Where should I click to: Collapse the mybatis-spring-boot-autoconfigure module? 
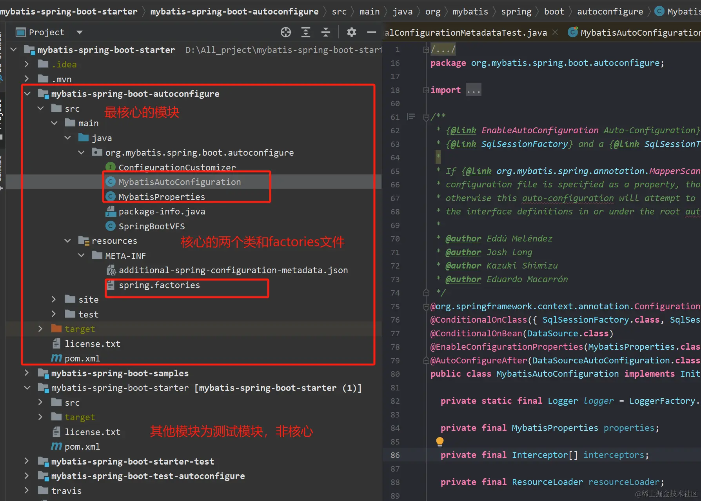27,93
